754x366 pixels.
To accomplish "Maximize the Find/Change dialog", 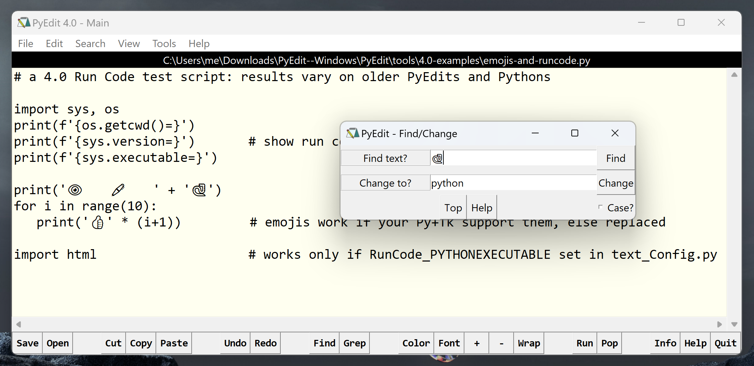I will (x=575, y=133).
